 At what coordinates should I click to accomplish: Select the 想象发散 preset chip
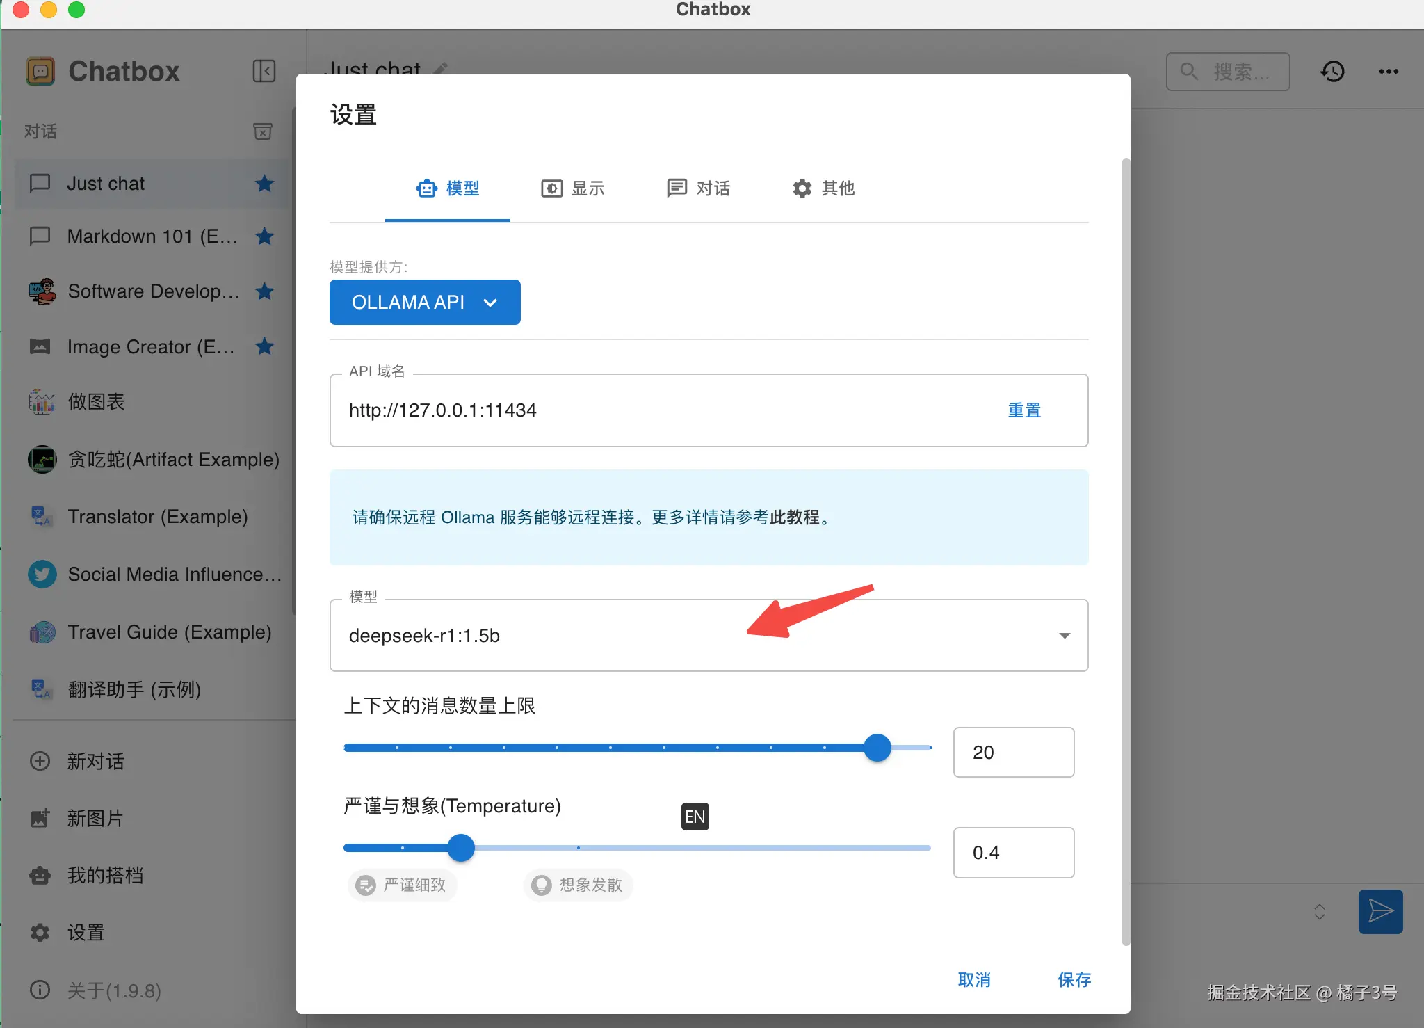(578, 885)
